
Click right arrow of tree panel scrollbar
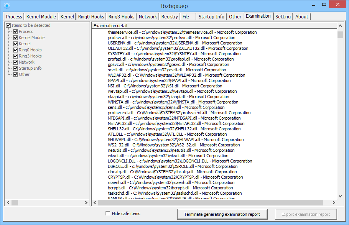pyautogui.click(x=86, y=202)
